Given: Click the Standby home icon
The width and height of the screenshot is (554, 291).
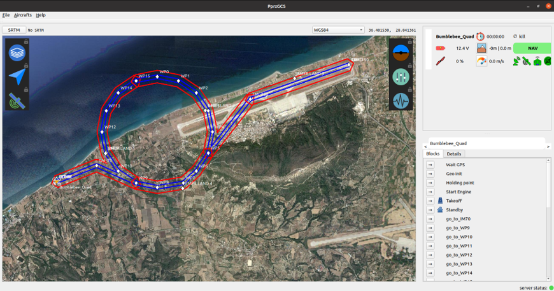Looking at the screenshot, I should tap(440, 209).
